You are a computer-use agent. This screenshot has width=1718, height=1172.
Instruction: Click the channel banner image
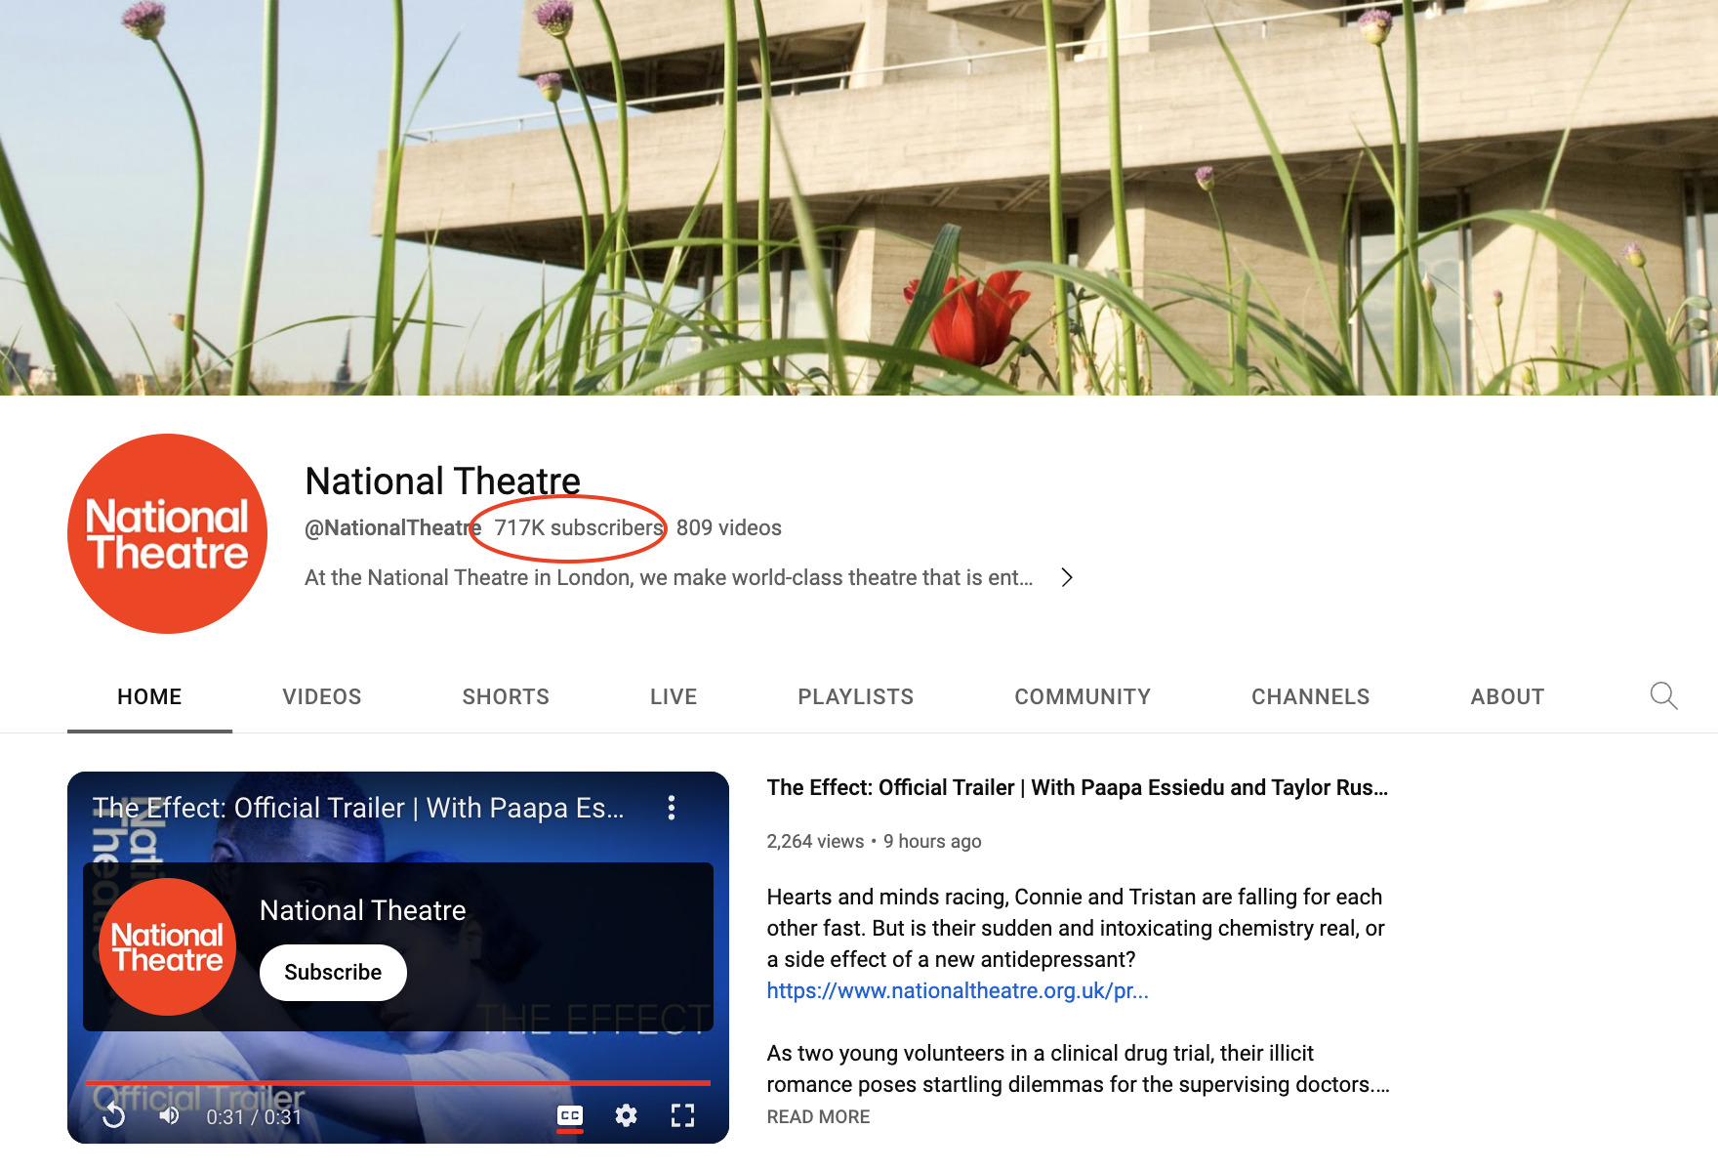[859, 197]
